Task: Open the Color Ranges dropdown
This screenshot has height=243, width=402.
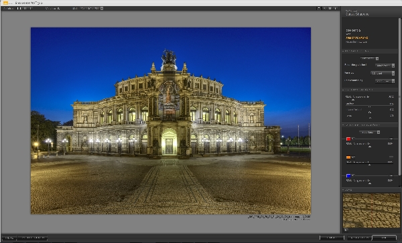Action: [x=369, y=132]
